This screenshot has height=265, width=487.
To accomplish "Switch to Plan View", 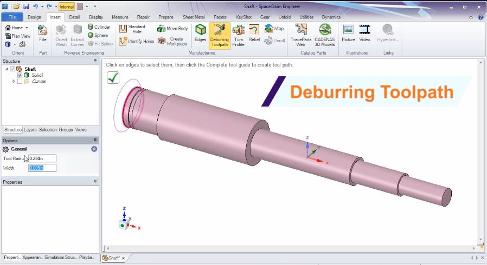I will pyautogui.click(x=18, y=36).
